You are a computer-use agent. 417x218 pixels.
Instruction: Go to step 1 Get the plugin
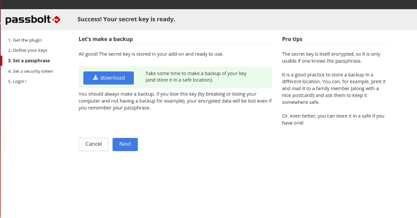point(25,40)
